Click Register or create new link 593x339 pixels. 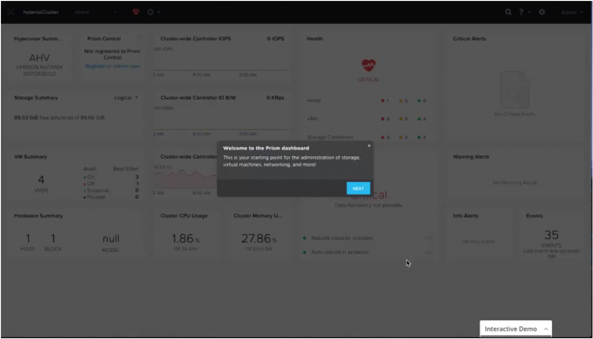(x=112, y=66)
